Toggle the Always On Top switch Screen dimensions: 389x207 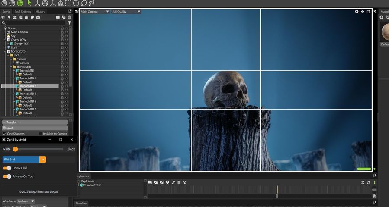pos(7,176)
